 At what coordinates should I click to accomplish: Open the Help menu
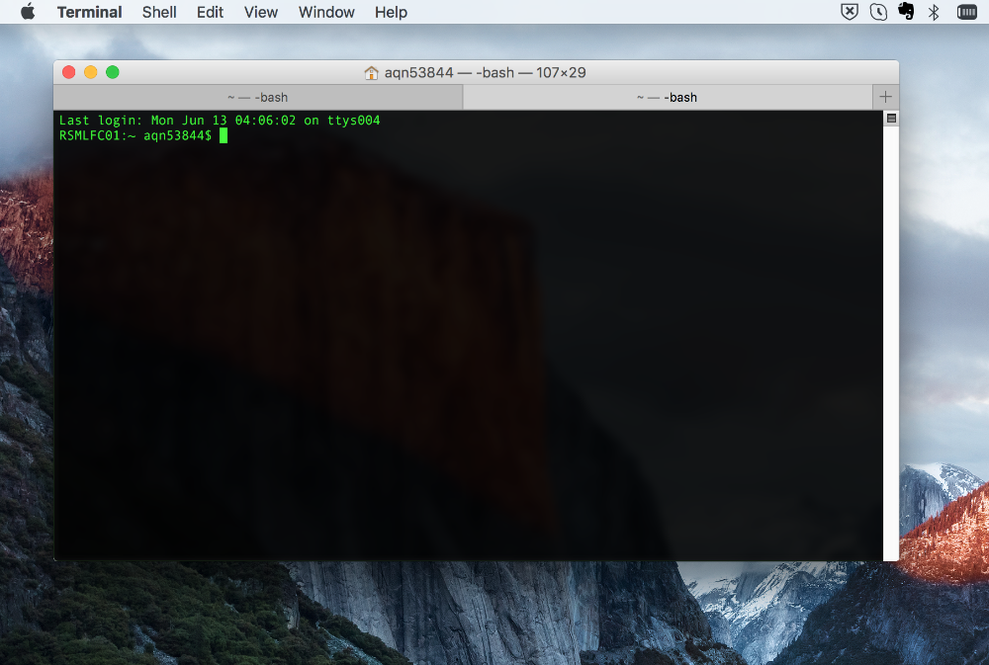(390, 12)
